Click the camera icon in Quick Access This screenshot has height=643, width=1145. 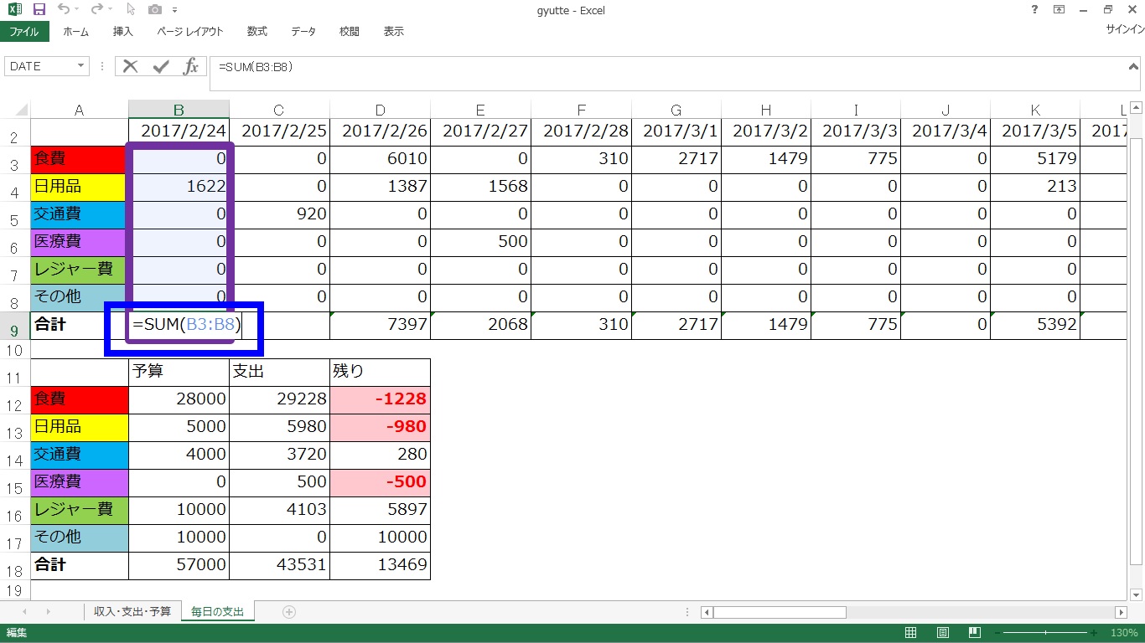coord(155,10)
